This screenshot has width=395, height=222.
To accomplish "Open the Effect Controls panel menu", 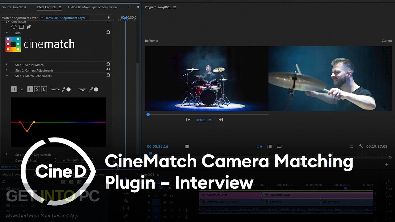I will [x=60, y=7].
